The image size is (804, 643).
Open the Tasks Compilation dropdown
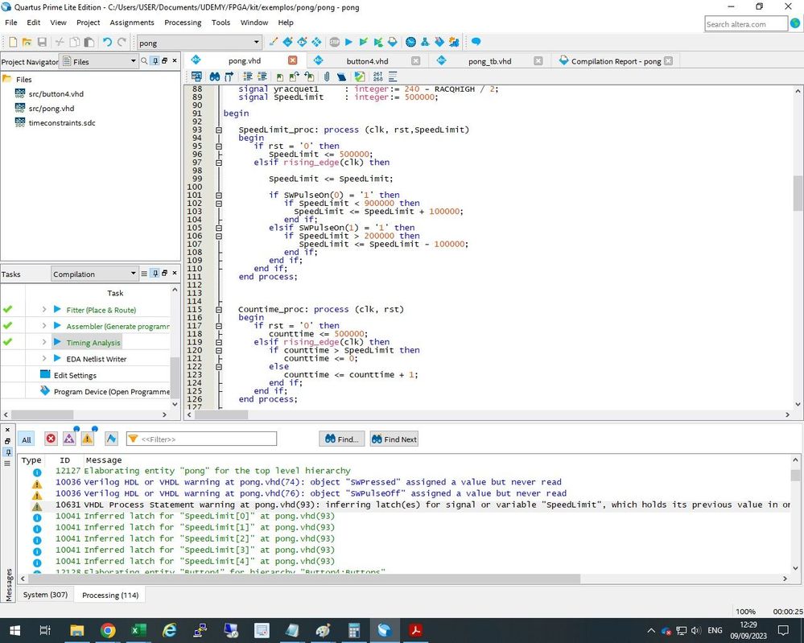(94, 274)
